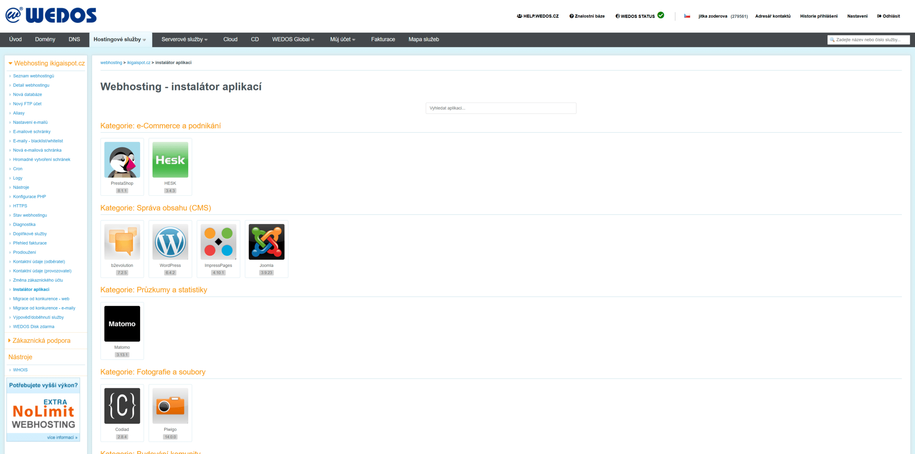The width and height of the screenshot is (915, 454).
Task: Click the ikigaispot.cz breadcrumb link
Action: click(139, 63)
